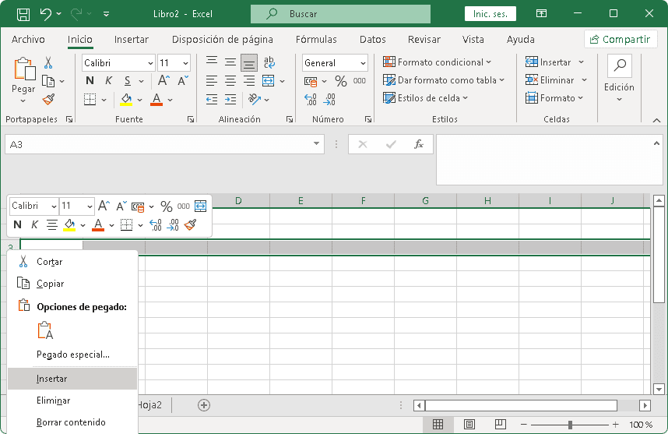Click the Insertar button in Celdas group
Image resolution: width=668 pixels, height=434 pixels.
click(x=548, y=62)
